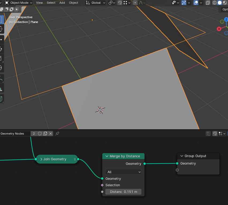Click the Distance input socket

coord(102,192)
